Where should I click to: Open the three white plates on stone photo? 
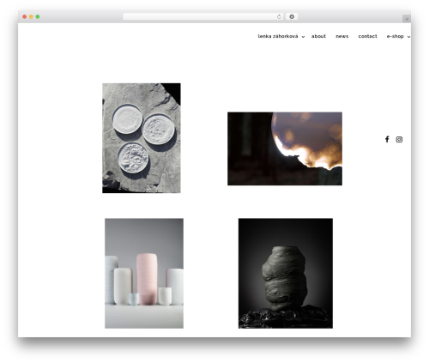pos(142,138)
